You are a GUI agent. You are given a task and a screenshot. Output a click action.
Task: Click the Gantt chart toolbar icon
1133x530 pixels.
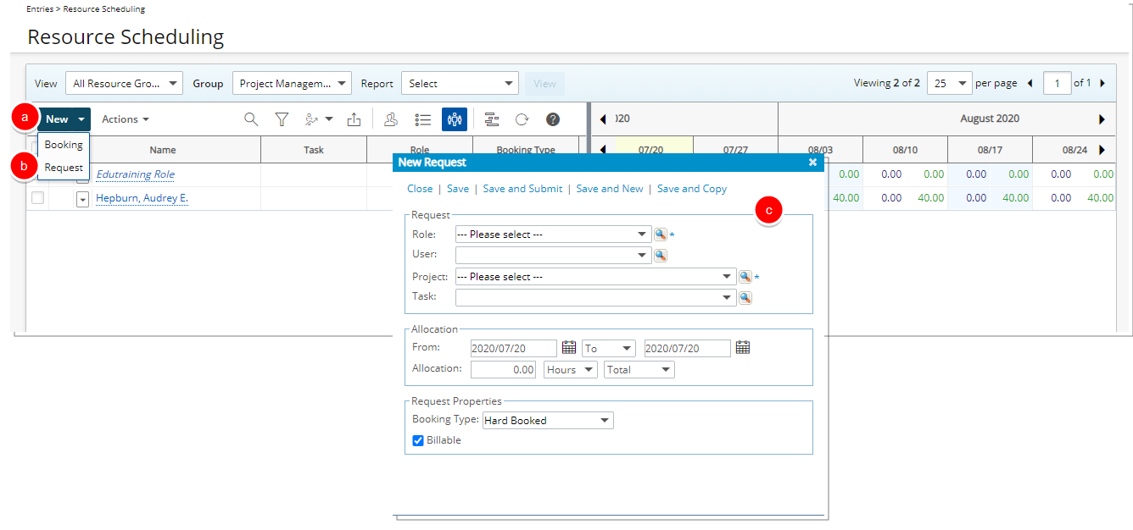tap(492, 119)
